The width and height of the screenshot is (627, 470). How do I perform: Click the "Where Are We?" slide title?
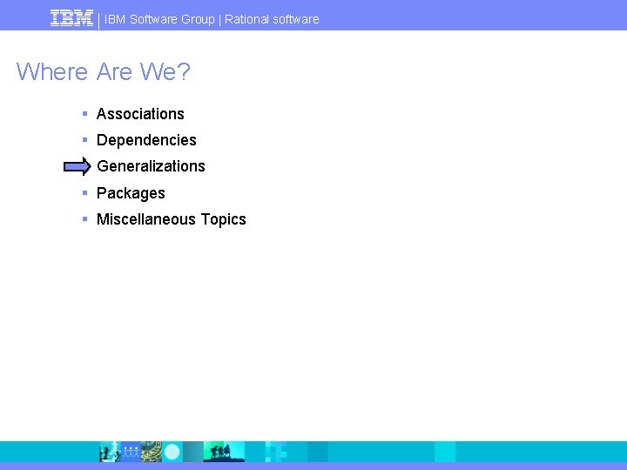103,72
